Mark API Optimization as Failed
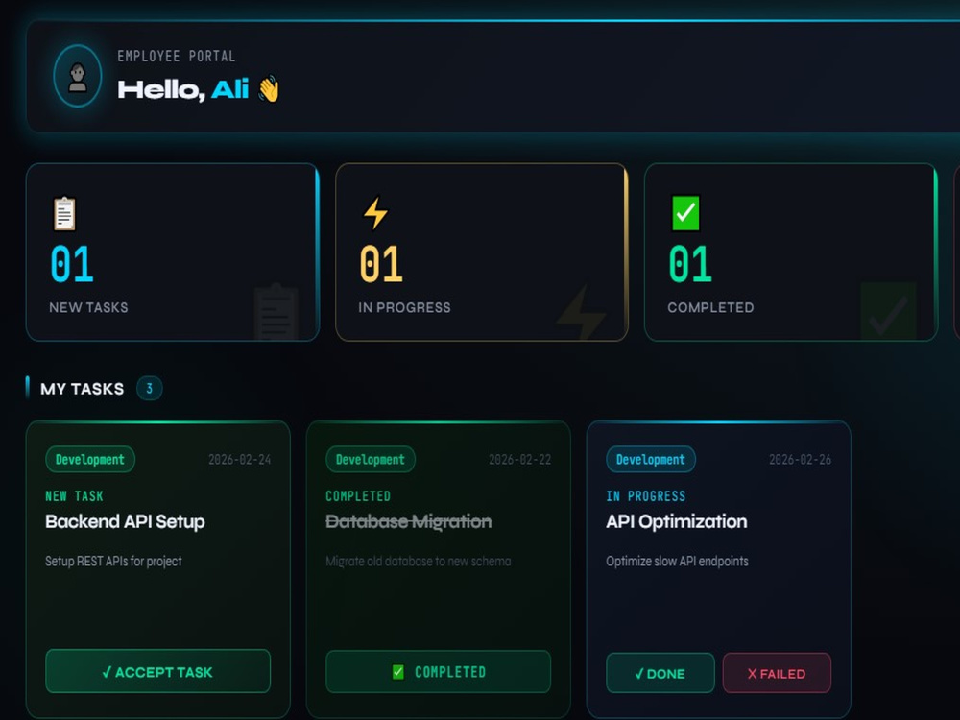960x720 pixels. pyautogui.click(x=777, y=674)
